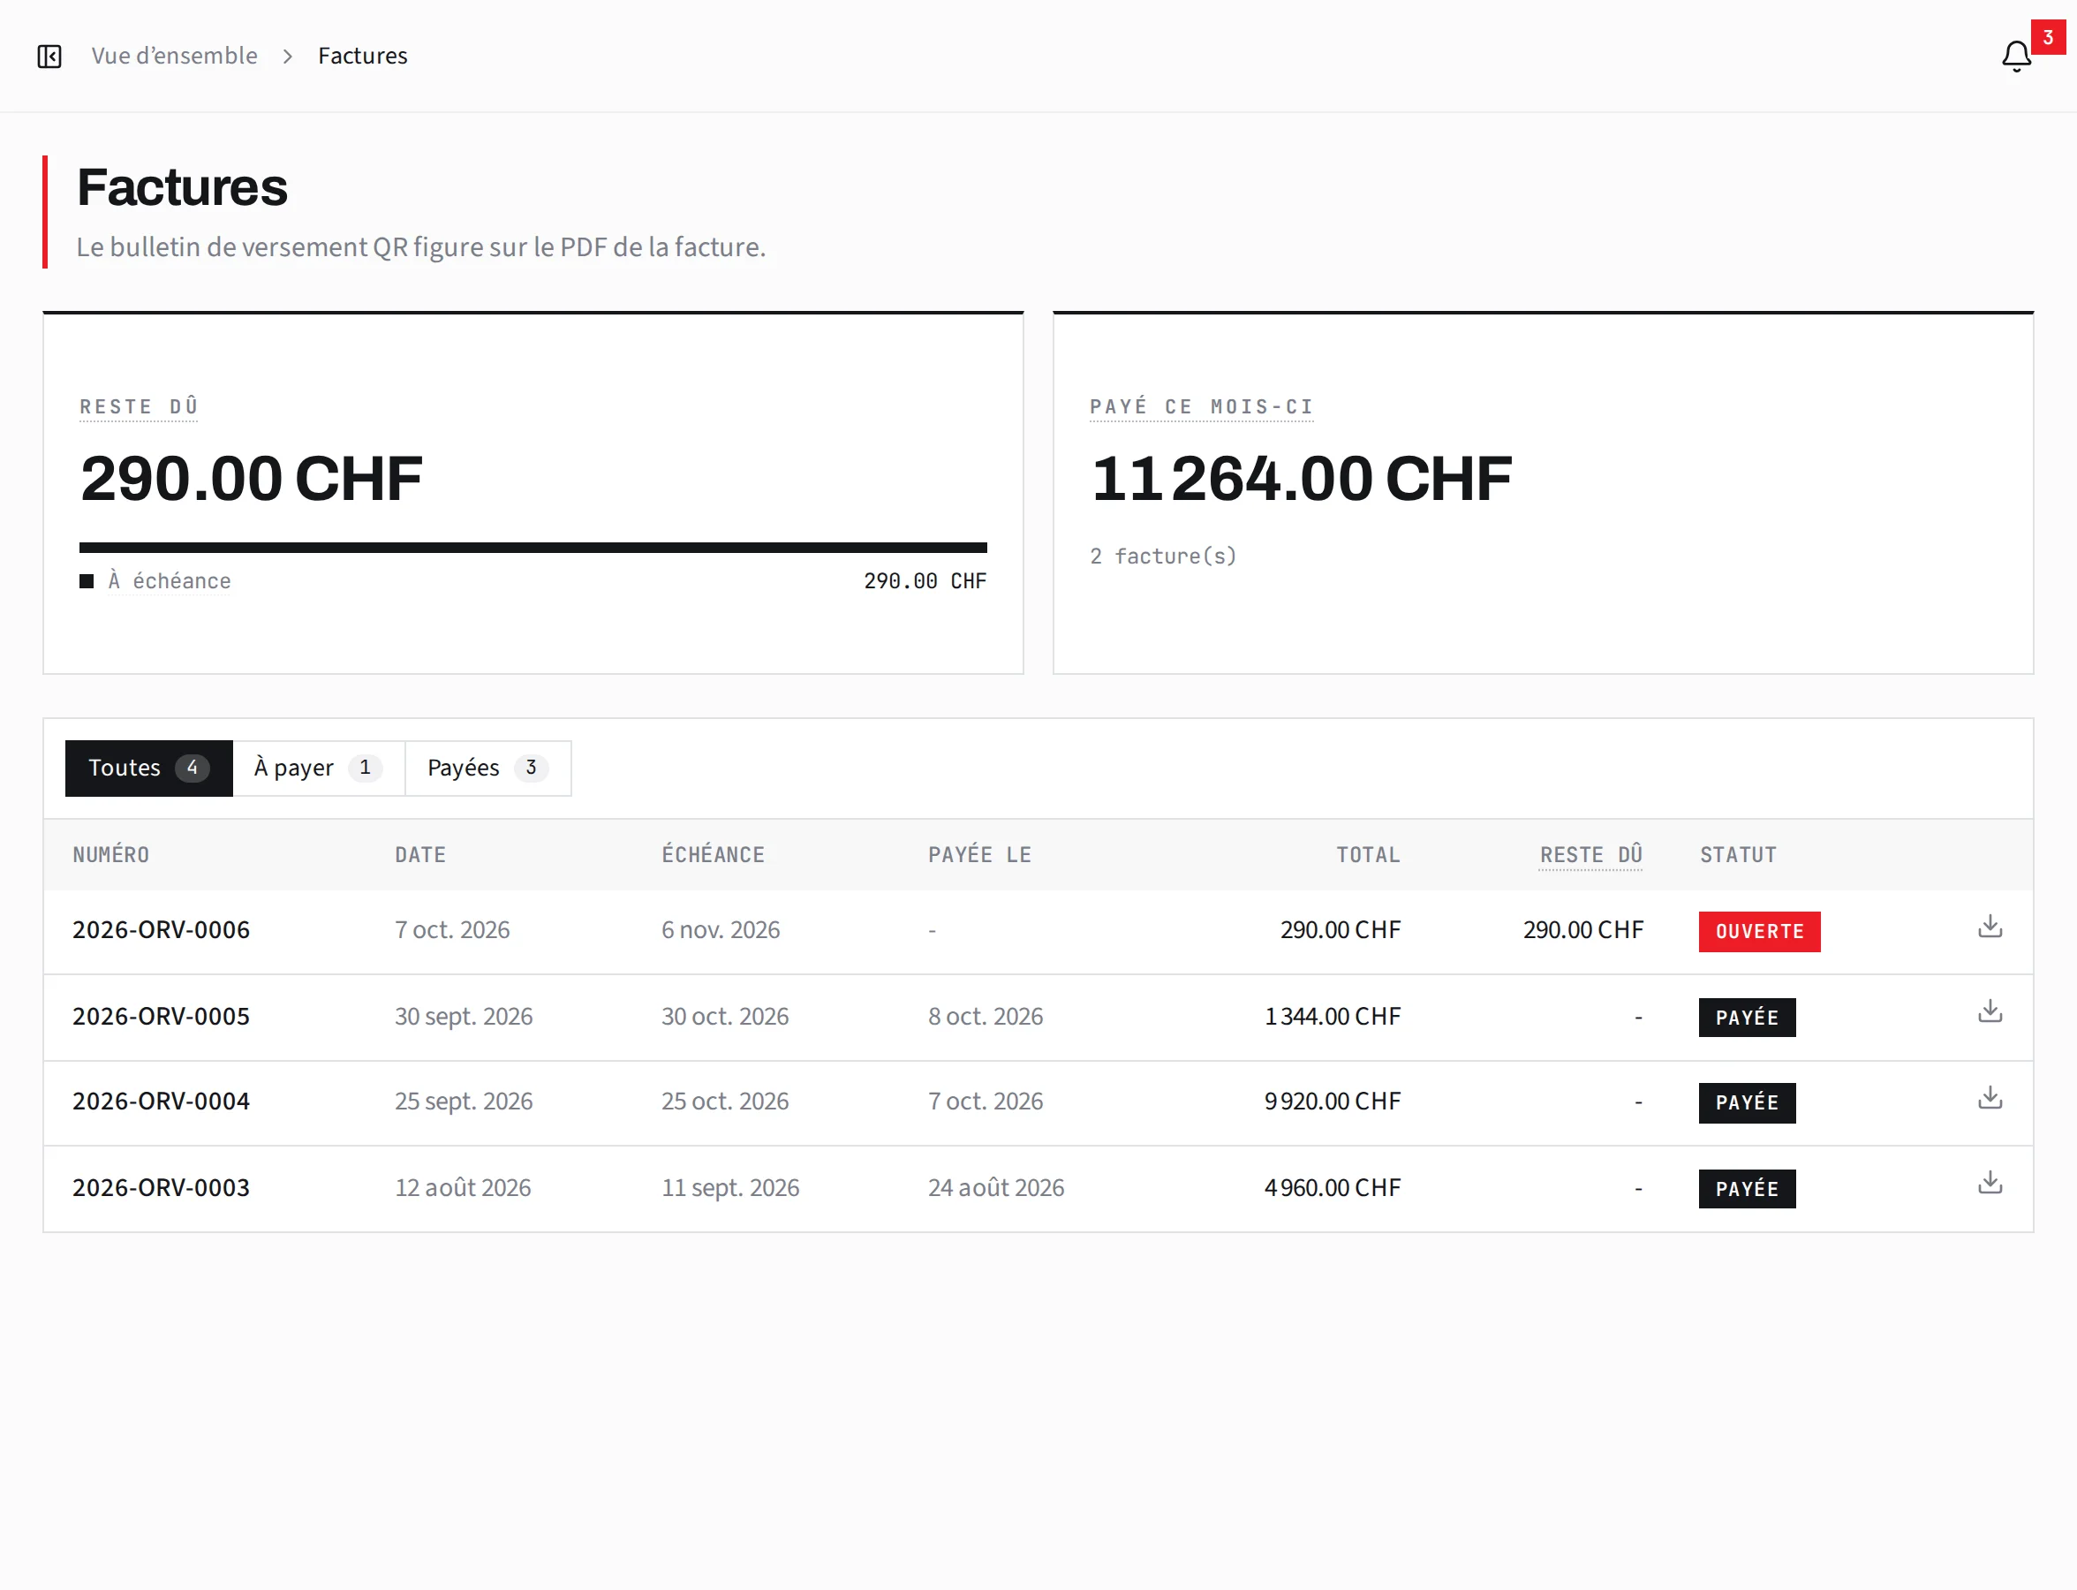Viewport: 2077px width, 1590px height.
Task: Click the PAYÉ CE MOIS-CI label
Action: [x=1202, y=407]
